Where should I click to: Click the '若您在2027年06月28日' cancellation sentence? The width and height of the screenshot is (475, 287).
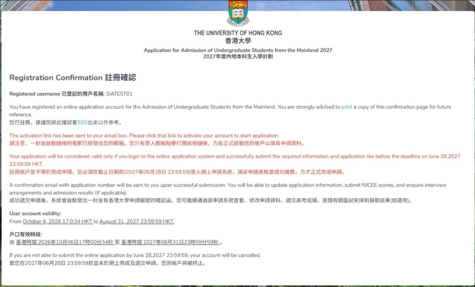108,263
